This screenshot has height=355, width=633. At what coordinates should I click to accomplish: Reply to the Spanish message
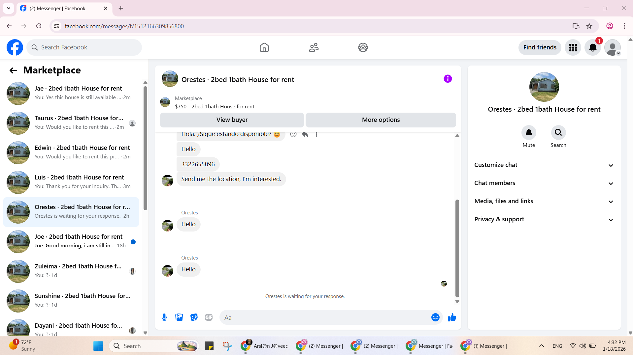coord(305,134)
